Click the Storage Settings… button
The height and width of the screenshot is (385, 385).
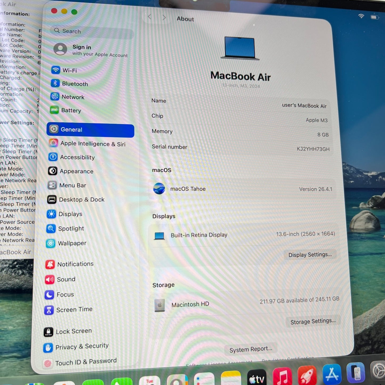click(313, 321)
